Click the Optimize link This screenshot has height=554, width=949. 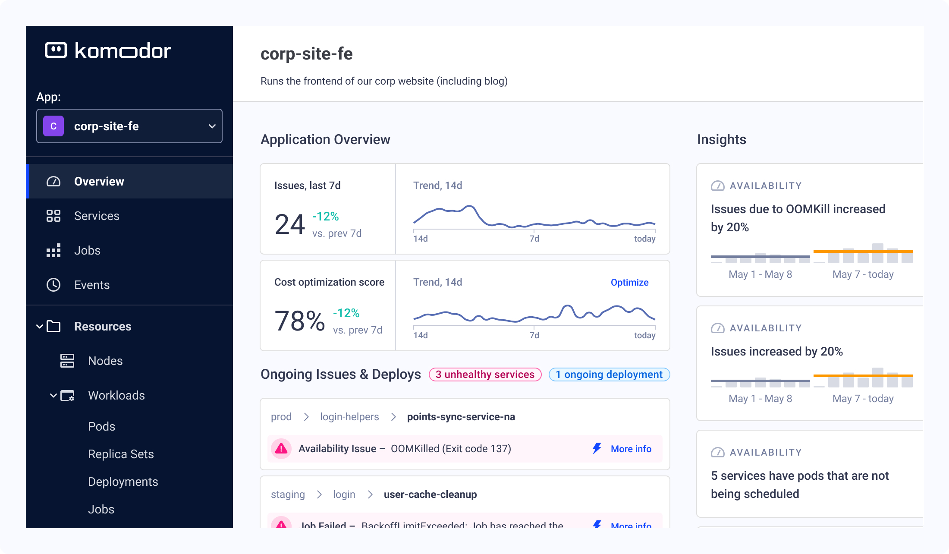point(629,282)
